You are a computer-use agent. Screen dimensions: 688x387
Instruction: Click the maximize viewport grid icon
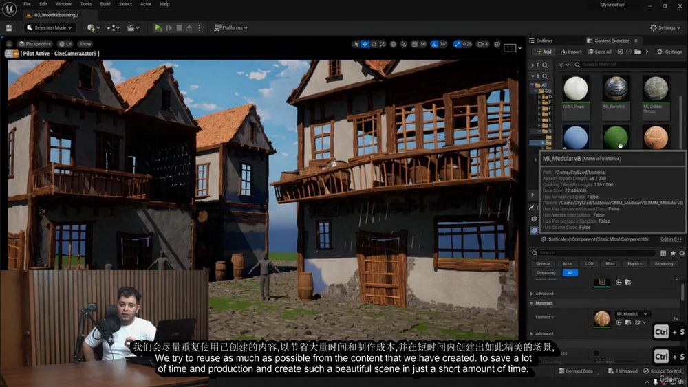pos(497,44)
